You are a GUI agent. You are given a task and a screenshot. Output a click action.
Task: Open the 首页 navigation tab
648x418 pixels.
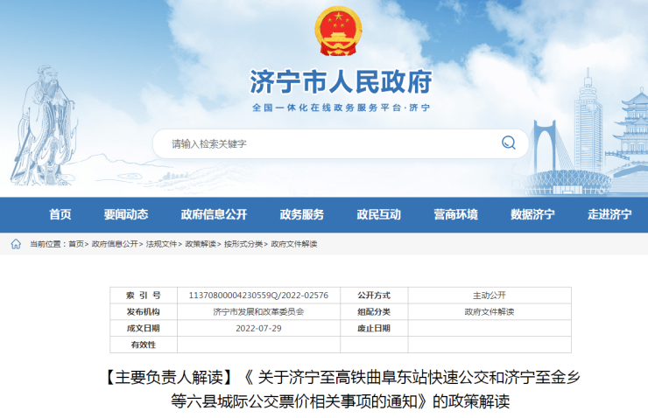(x=60, y=215)
